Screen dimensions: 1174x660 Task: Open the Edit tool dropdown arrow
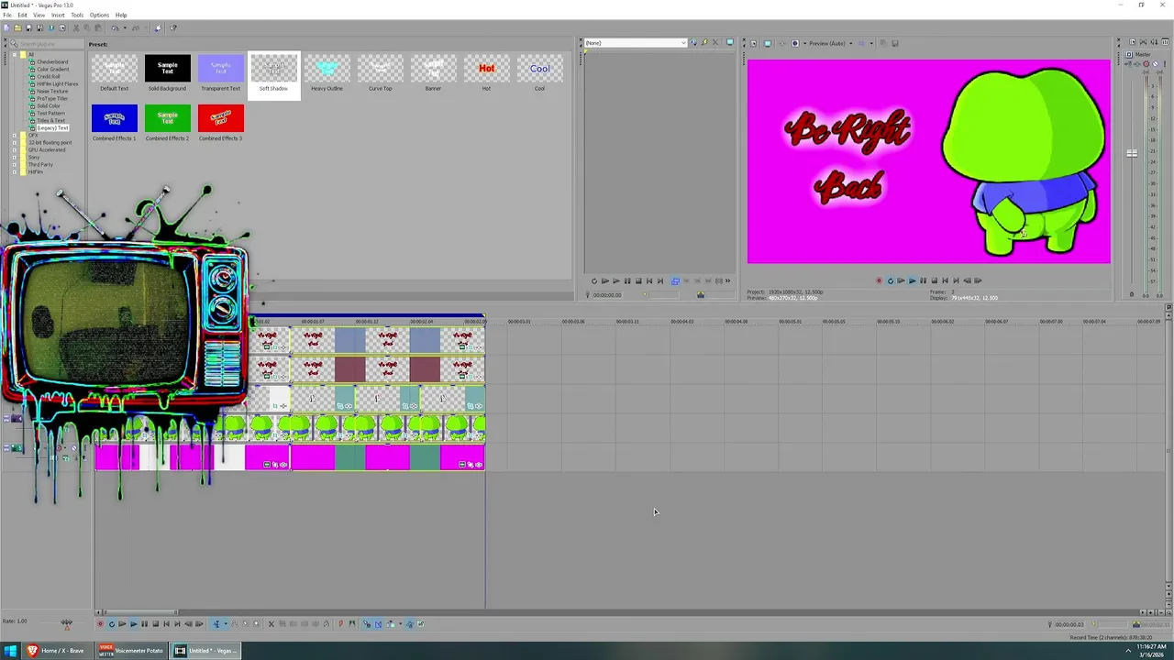[x=226, y=624]
